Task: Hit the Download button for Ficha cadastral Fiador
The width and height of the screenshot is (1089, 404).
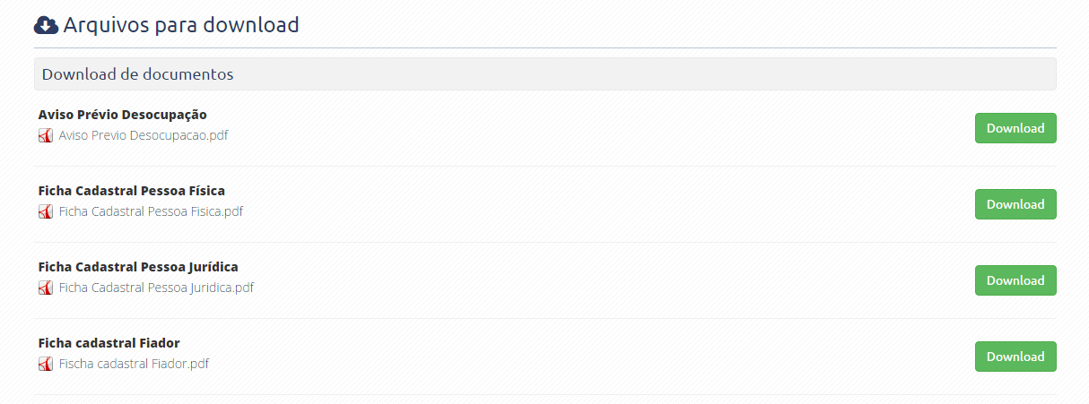Action: pos(1015,357)
